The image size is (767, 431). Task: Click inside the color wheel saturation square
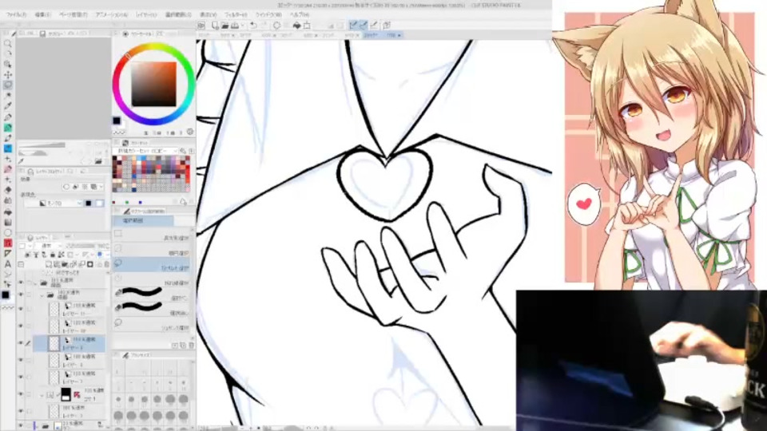coord(153,84)
